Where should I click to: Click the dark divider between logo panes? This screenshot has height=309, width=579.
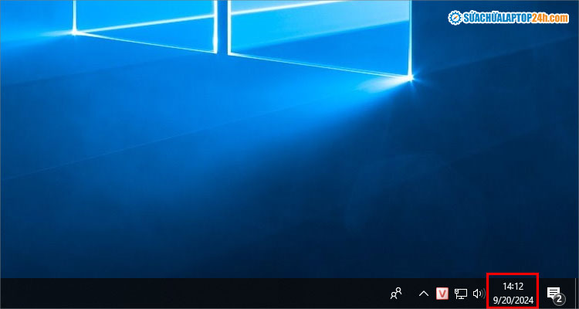pyautogui.click(x=223, y=23)
